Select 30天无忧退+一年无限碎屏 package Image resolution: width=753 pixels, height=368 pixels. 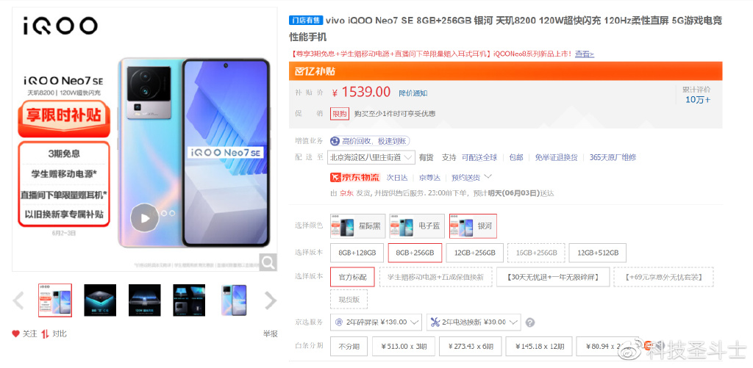553,277
